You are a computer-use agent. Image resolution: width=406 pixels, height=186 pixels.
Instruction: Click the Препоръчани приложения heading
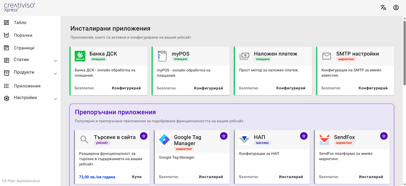click(115, 112)
